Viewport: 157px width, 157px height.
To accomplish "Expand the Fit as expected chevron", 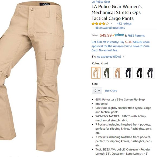I will [123, 57].
